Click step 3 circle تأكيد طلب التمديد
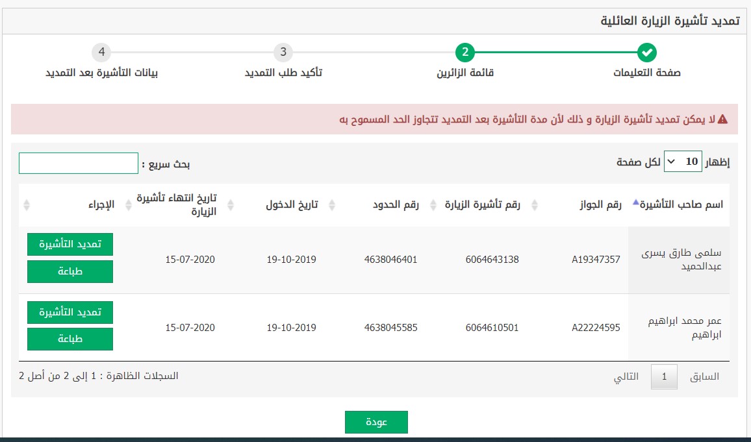This screenshot has height=442, width=751. point(283,53)
